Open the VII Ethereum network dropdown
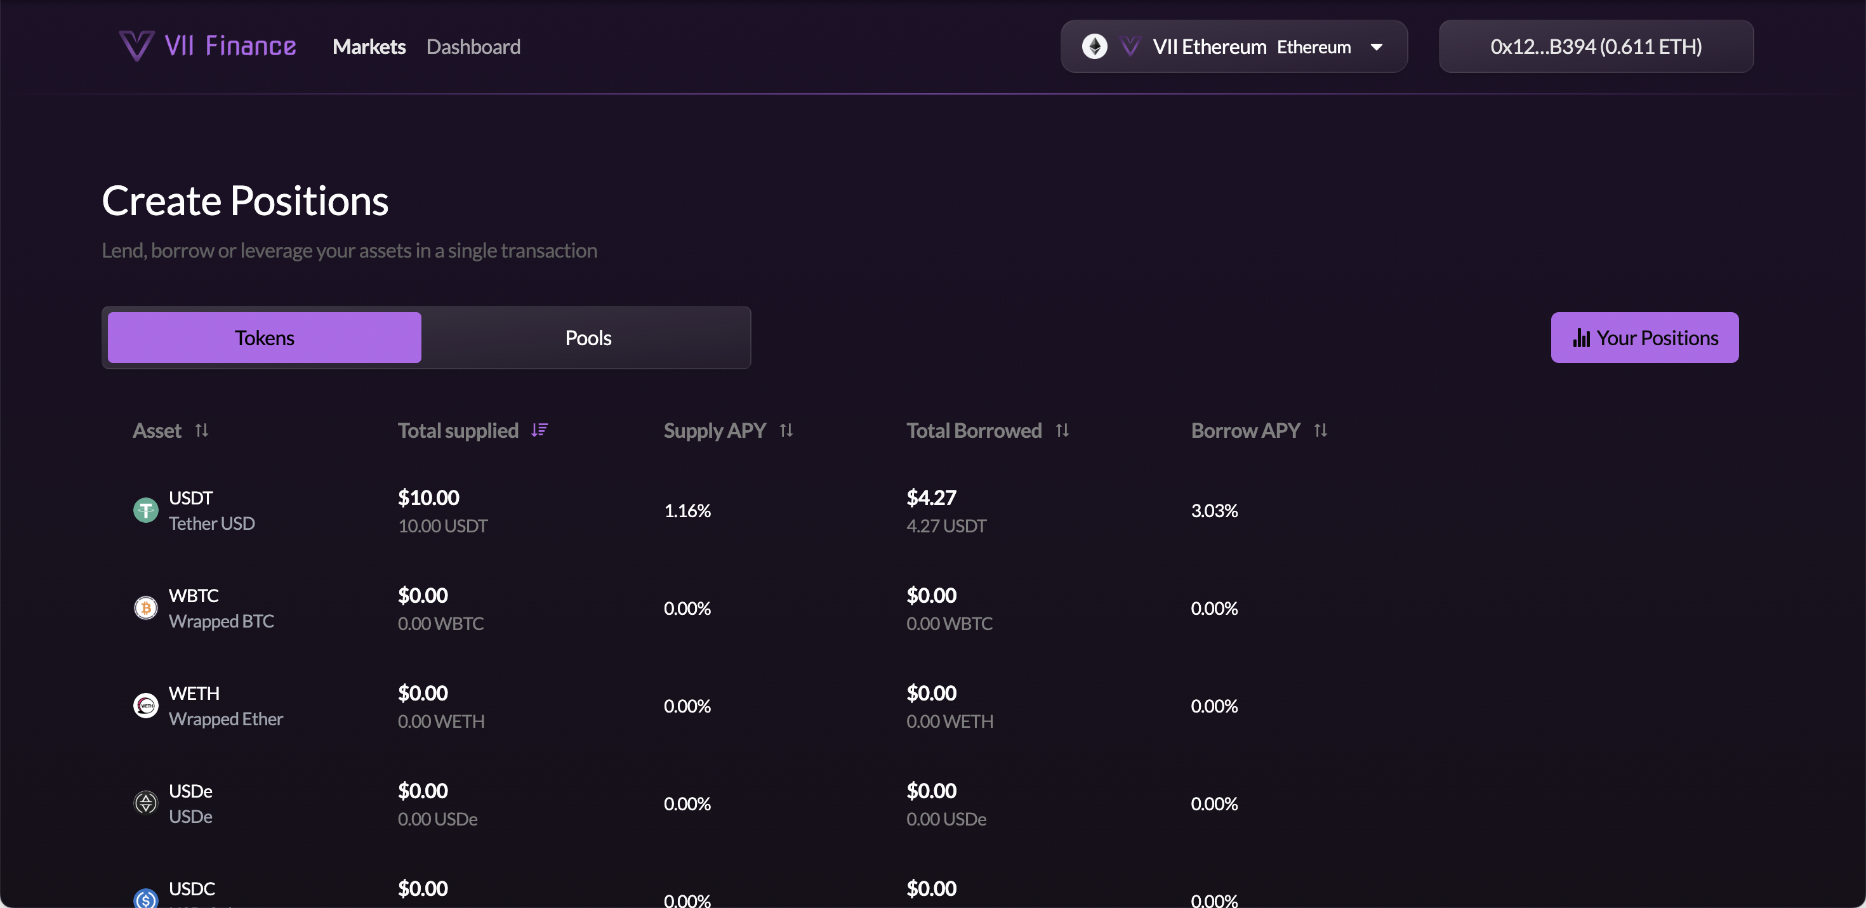 (x=1375, y=46)
